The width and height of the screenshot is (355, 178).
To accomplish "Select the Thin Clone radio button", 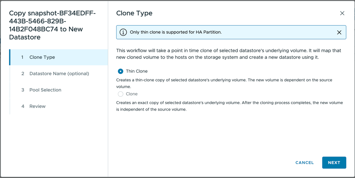I will coord(120,71).
